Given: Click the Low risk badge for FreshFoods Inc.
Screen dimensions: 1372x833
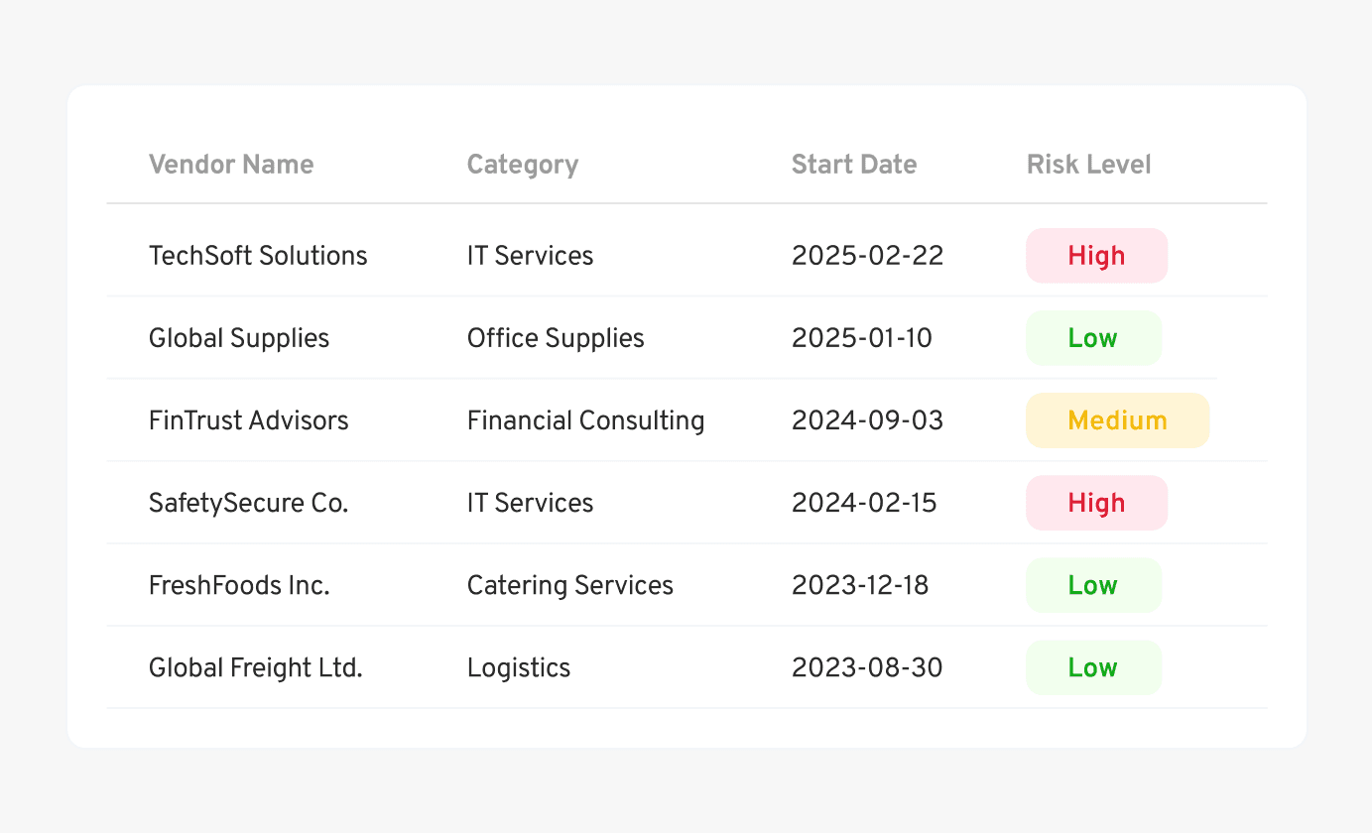Looking at the screenshot, I should click(x=1093, y=585).
